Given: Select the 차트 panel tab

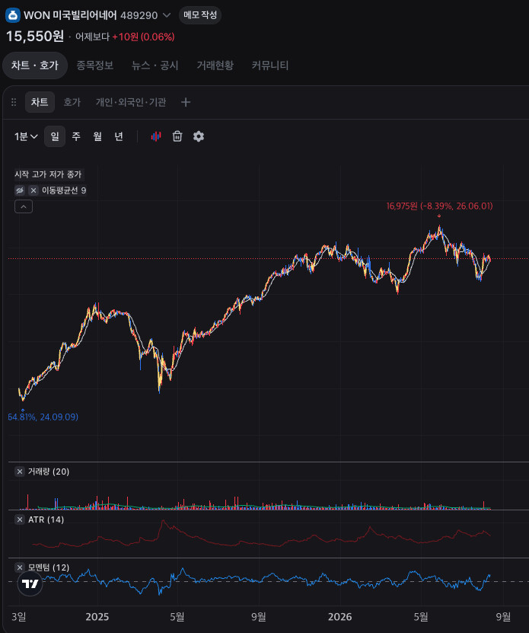Looking at the screenshot, I should point(40,102).
